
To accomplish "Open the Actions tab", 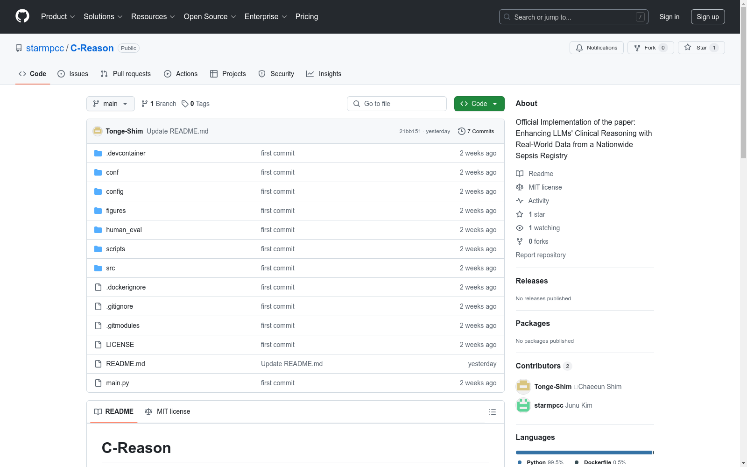I will click(x=181, y=74).
